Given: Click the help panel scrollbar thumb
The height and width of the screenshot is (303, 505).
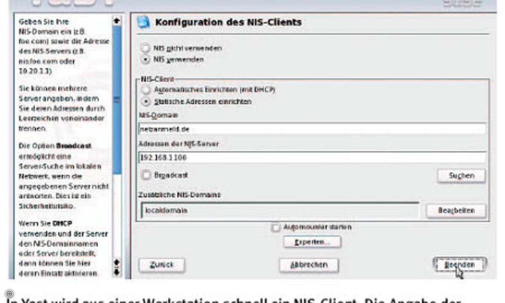Looking at the screenshot, I should (x=117, y=99).
